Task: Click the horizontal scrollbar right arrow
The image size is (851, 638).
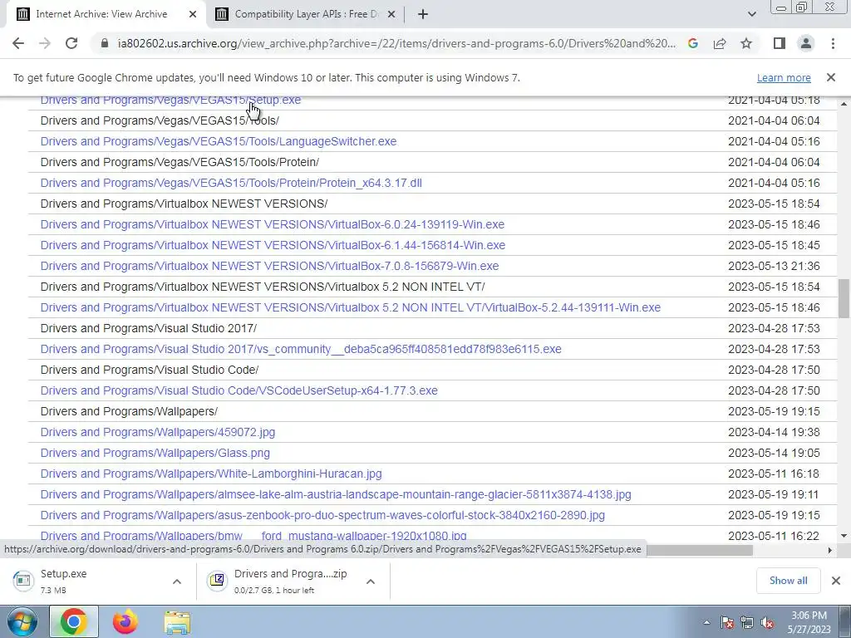Action: pos(829,550)
